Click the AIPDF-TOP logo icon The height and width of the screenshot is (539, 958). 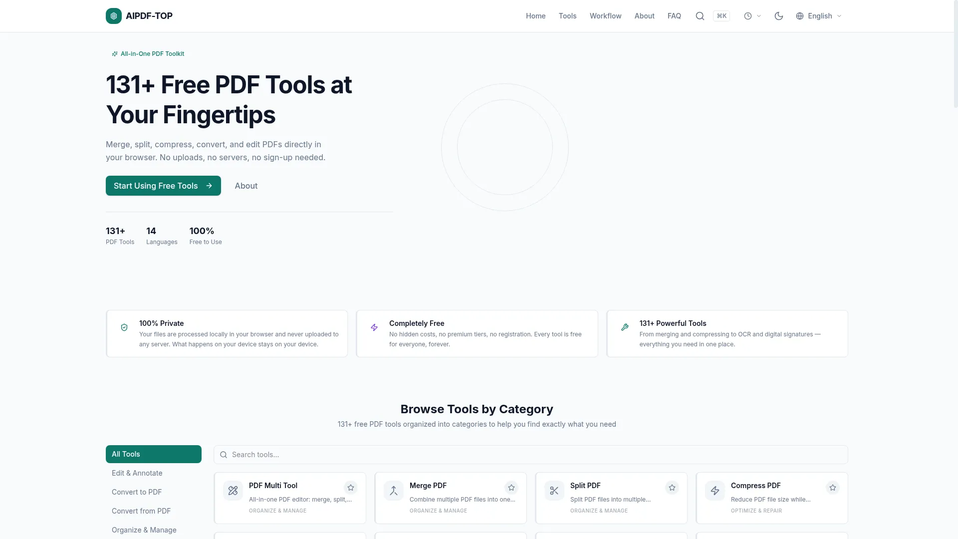click(114, 16)
